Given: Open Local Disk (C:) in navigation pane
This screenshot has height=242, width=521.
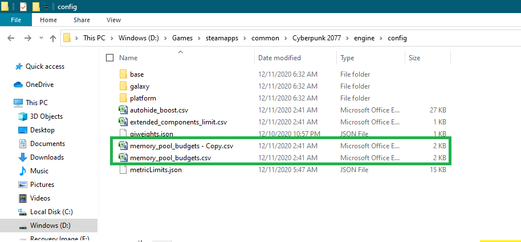Looking at the screenshot, I should click(51, 211).
